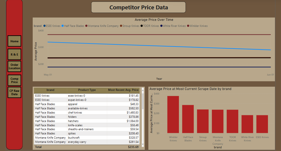Click the Half Face Blades legend marker
The width and height of the screenshot is (281, 151).
(63, 26)
